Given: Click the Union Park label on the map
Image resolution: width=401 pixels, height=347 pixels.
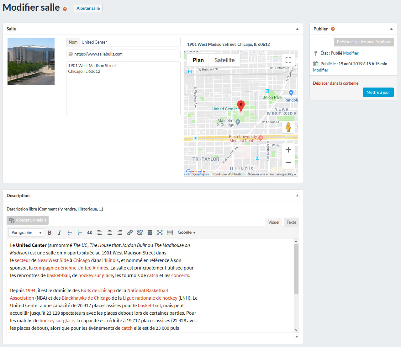Looking at the screenshot, I should pos(272,97).
